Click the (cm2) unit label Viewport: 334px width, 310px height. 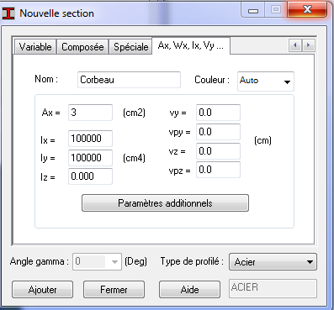134,113
